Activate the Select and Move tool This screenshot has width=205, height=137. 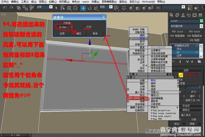point(83,8)
